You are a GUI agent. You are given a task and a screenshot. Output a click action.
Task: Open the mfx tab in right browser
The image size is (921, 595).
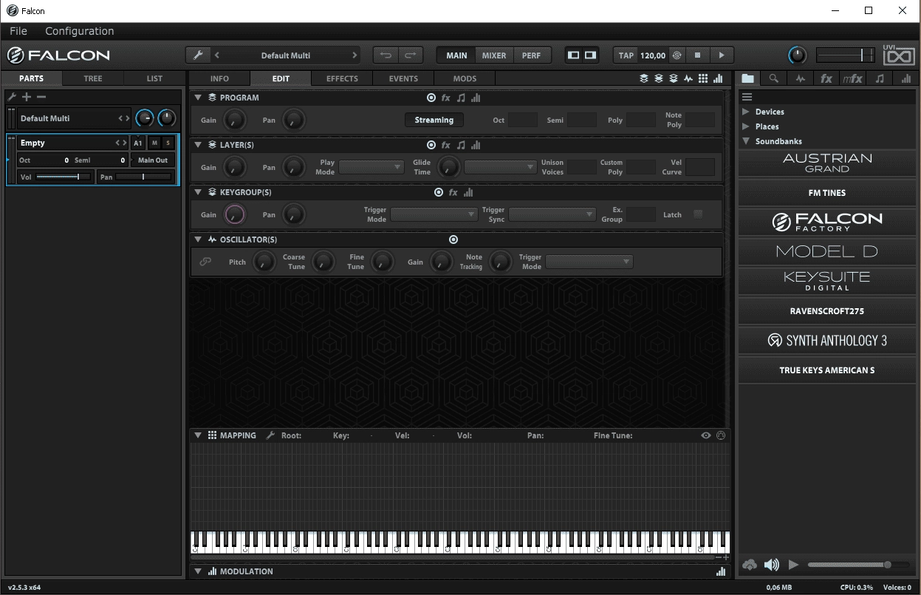pyautogui.click(x=853, y=78)
